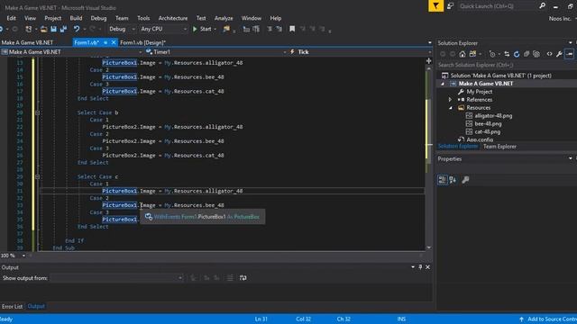
Task: Open the Debug menu
Action: (x=98, y=18)
